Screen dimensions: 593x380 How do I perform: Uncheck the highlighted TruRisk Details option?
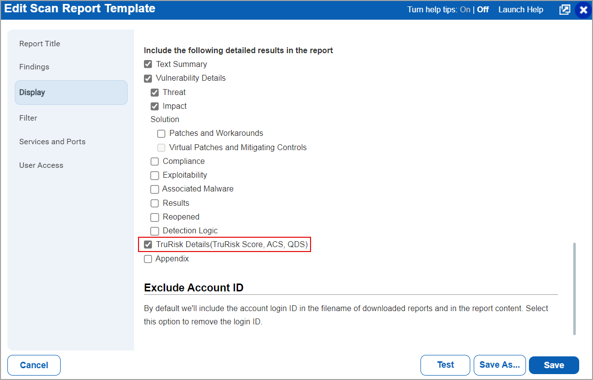[x=148, y=244]
